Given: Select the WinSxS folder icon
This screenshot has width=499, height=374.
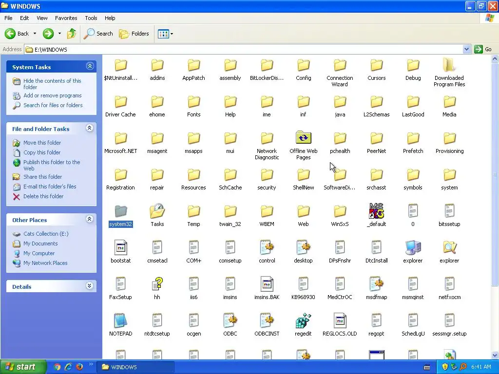Looking at the screenshot, I should [340, 211].
